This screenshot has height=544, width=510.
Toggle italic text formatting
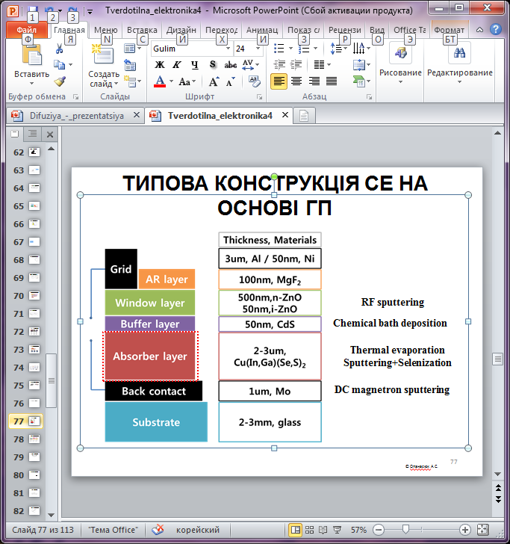[176, 65]
